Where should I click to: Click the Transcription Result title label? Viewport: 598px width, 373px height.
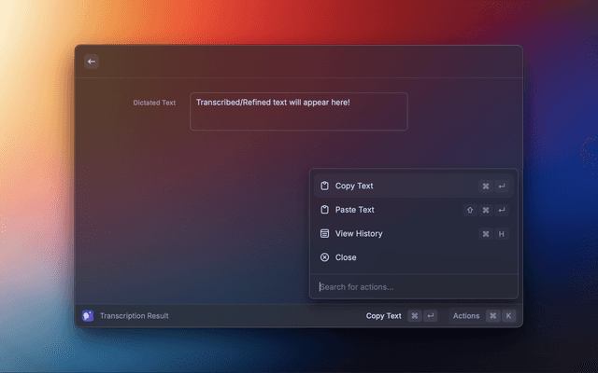pyautogui.click(x=135, y=316)
